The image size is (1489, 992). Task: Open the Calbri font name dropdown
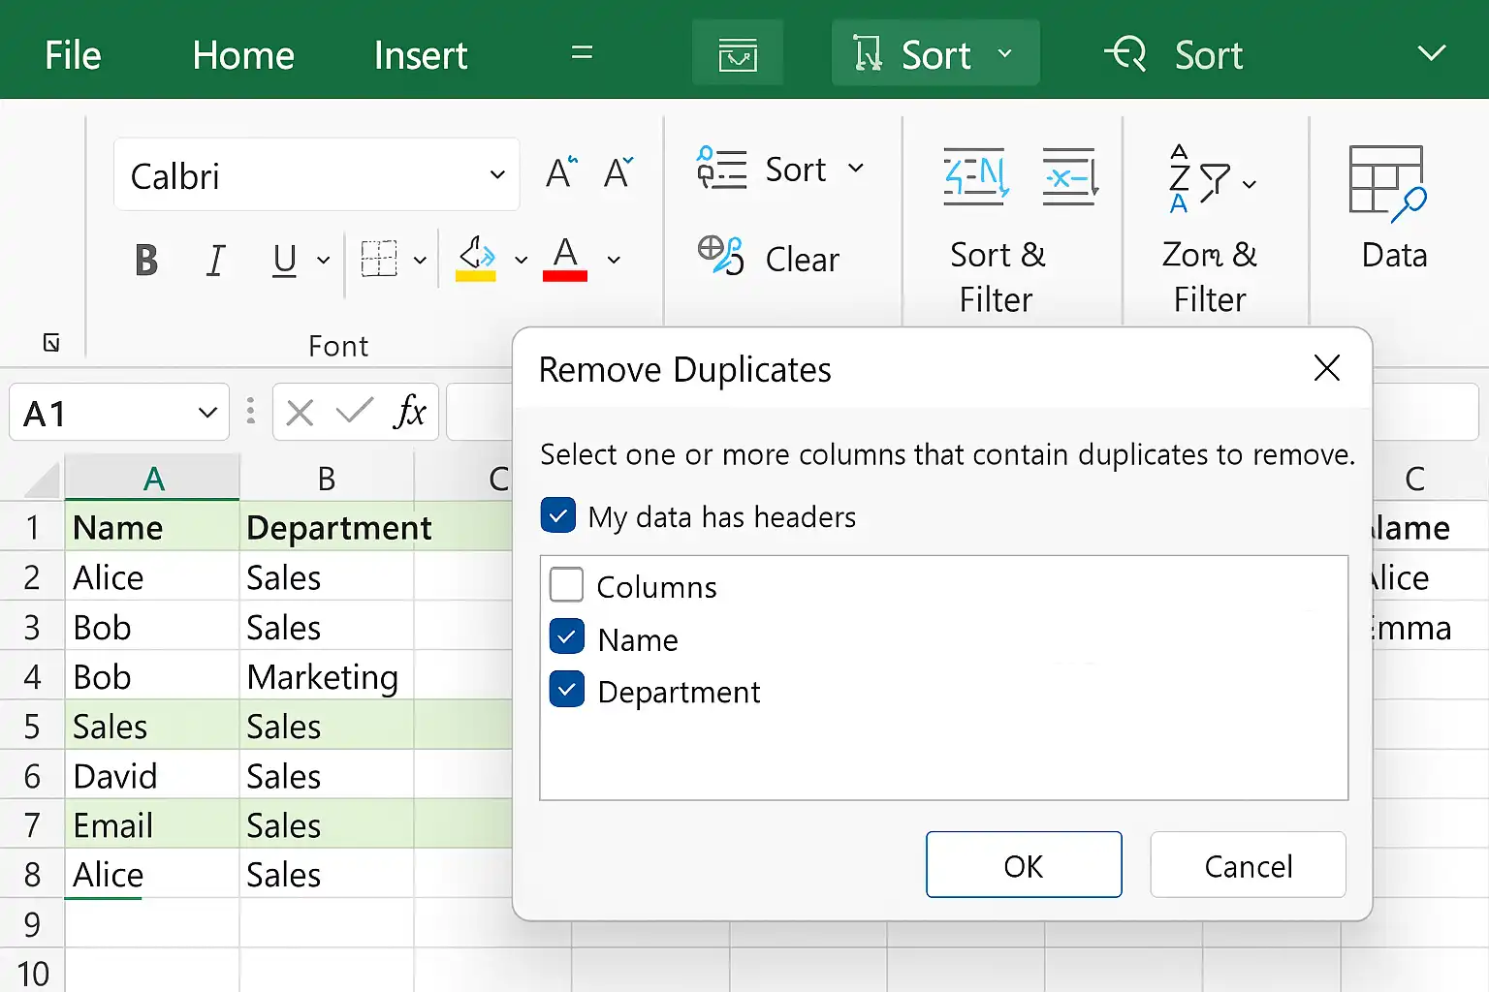(497, 175)
